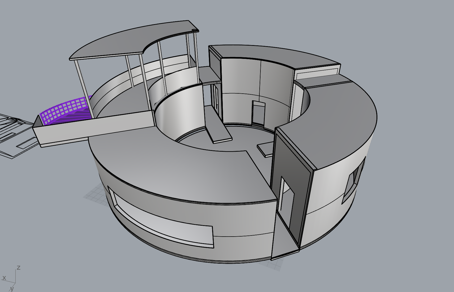Click the small circular hole on the canopy corner
The height and width of the screenshot is (292, 454).
[194, 29]
